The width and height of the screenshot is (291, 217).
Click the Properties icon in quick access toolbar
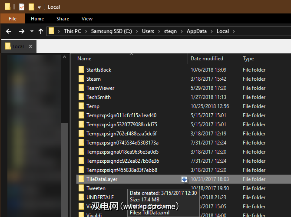tap(21, 7)
